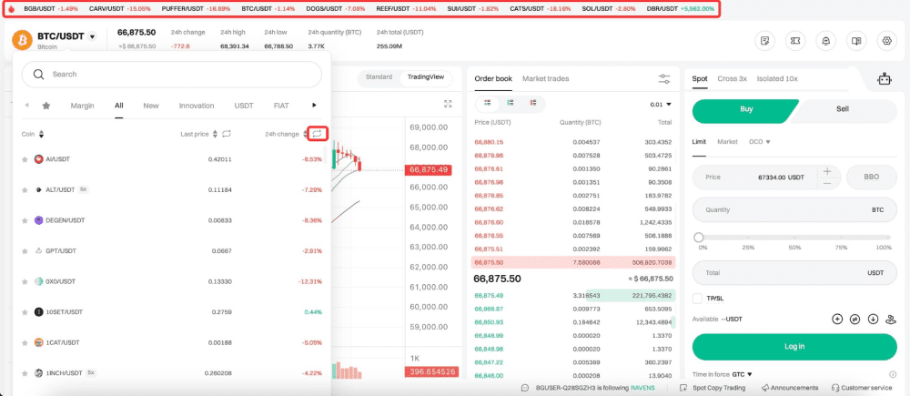
Task: Click the deposit plus icon near Available
Action: point(837,319)
